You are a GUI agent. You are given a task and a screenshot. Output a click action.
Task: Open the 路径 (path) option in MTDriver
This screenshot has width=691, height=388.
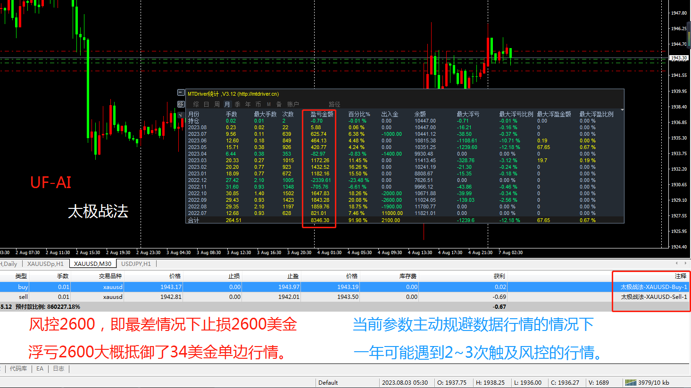[334, 104]
